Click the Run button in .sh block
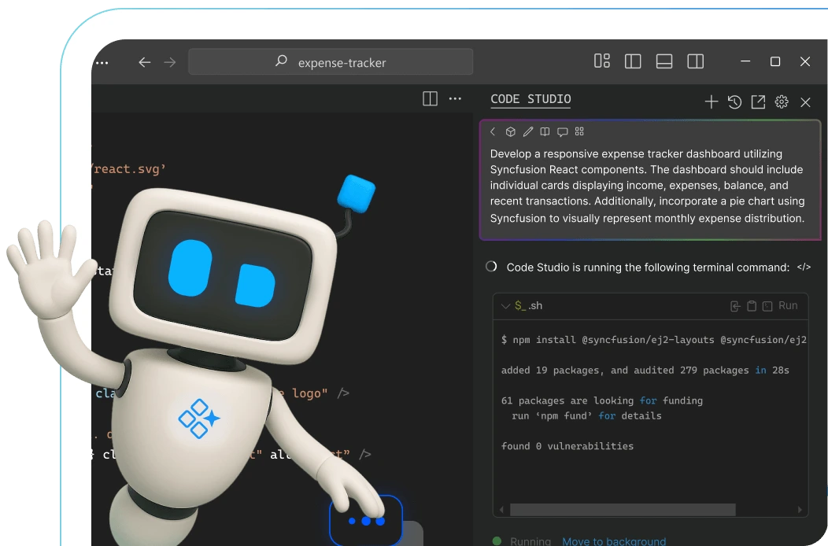The image size is (828, 546). 788,306
